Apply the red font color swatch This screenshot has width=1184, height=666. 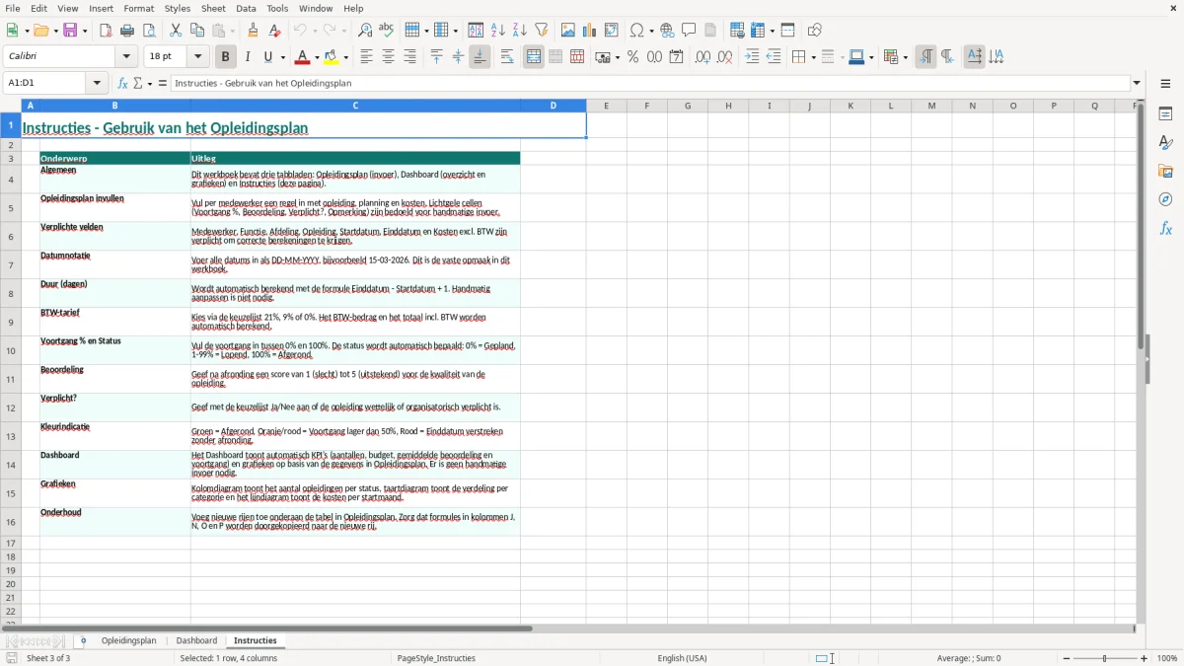[x=303, y=57]
